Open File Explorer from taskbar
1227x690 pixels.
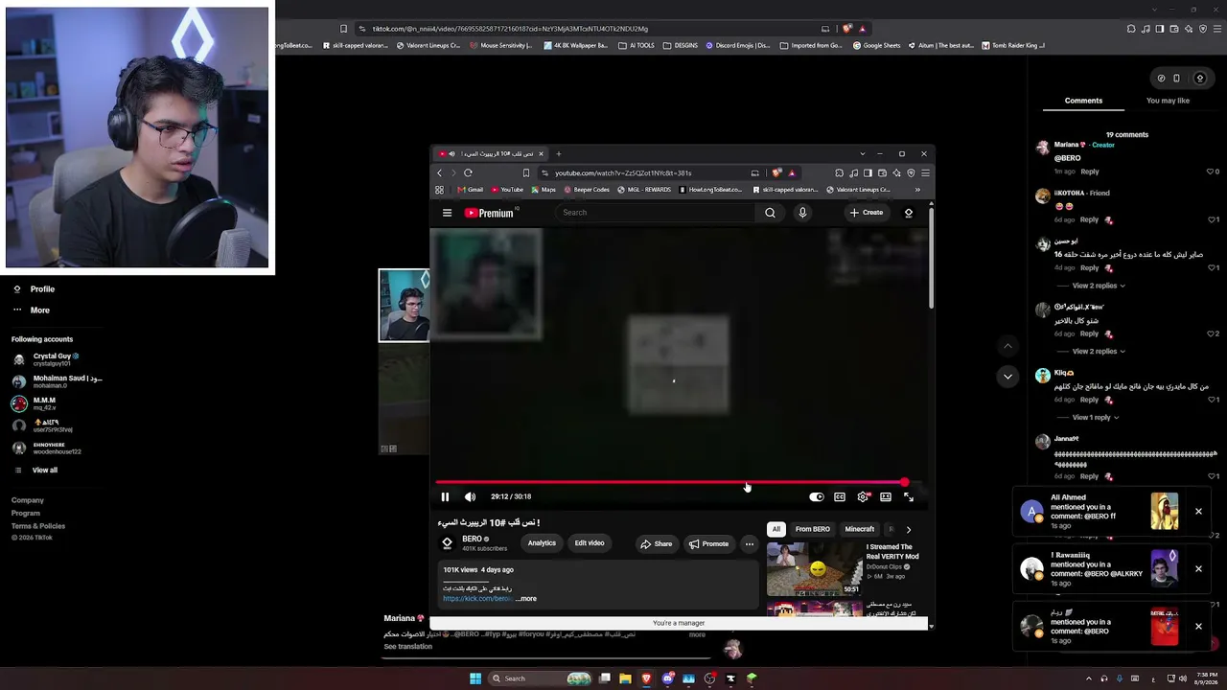[x=625, y=678]
